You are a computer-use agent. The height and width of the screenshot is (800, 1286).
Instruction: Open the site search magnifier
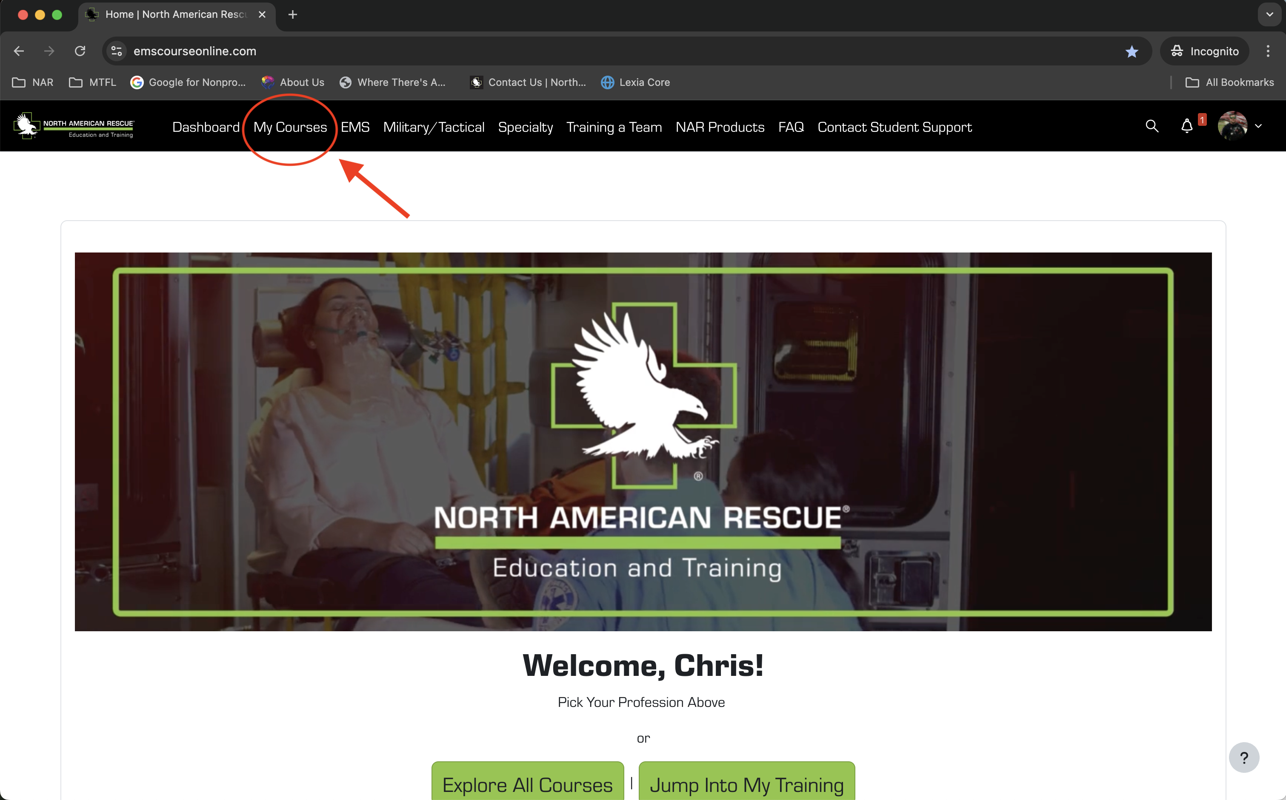click(x=1152, y=126)
